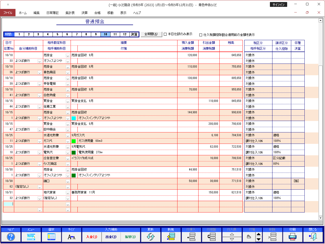Click the 行入換 swap rows icon
This screenshot has height=244, width=325.
pos(232,237)
